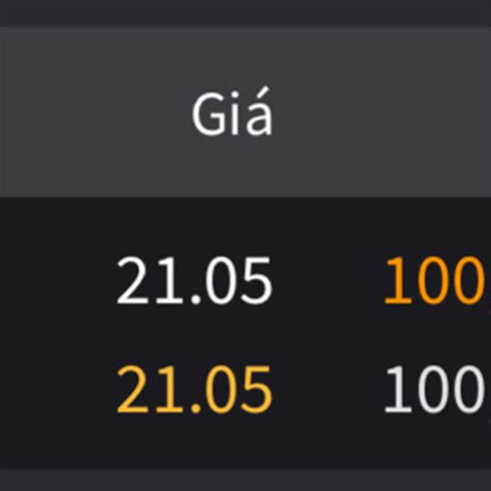Click the dark strip below the price rows
491x491 pixels.
click(x=245, y=480)
